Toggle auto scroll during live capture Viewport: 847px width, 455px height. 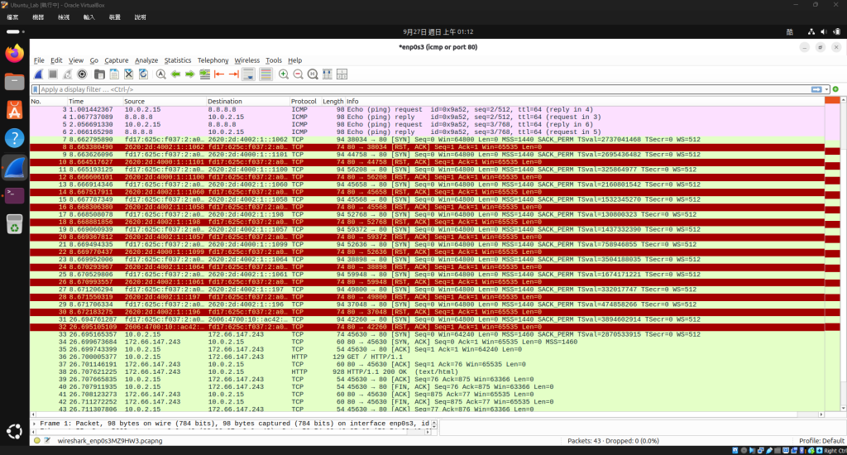[248, 74]
